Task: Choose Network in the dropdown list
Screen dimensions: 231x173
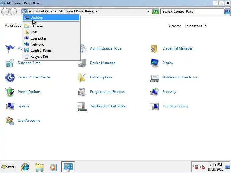Action: pyautogui.click(x=51, y=44)
